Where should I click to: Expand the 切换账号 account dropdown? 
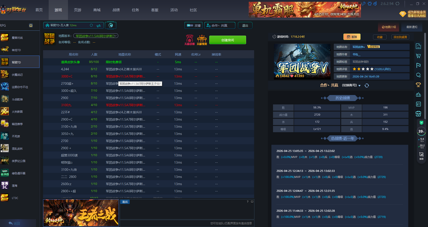click(x=359, y=86)
